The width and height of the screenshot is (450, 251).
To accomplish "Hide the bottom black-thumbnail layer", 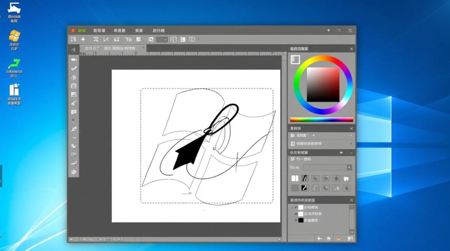I will (x=296, y=220).
